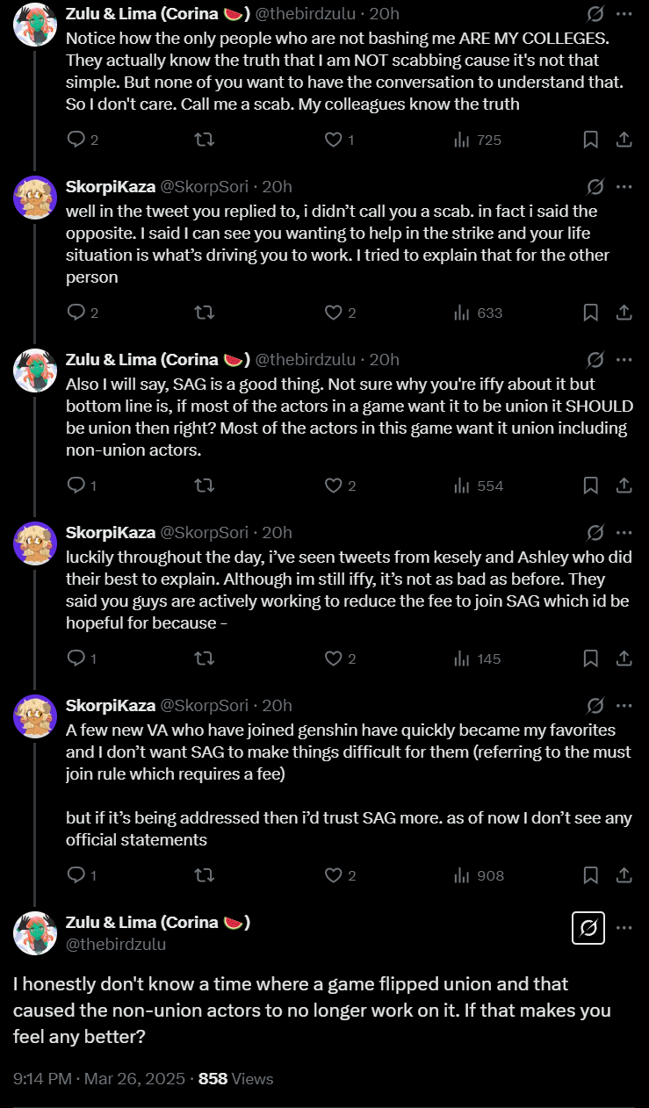This screenshot has height=1108, width=649.
Task: Click Zulu & Lima avatar on the first tweet
Action: pos(35,25)
